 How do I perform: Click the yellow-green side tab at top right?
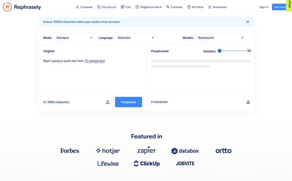tap(289, 5)
